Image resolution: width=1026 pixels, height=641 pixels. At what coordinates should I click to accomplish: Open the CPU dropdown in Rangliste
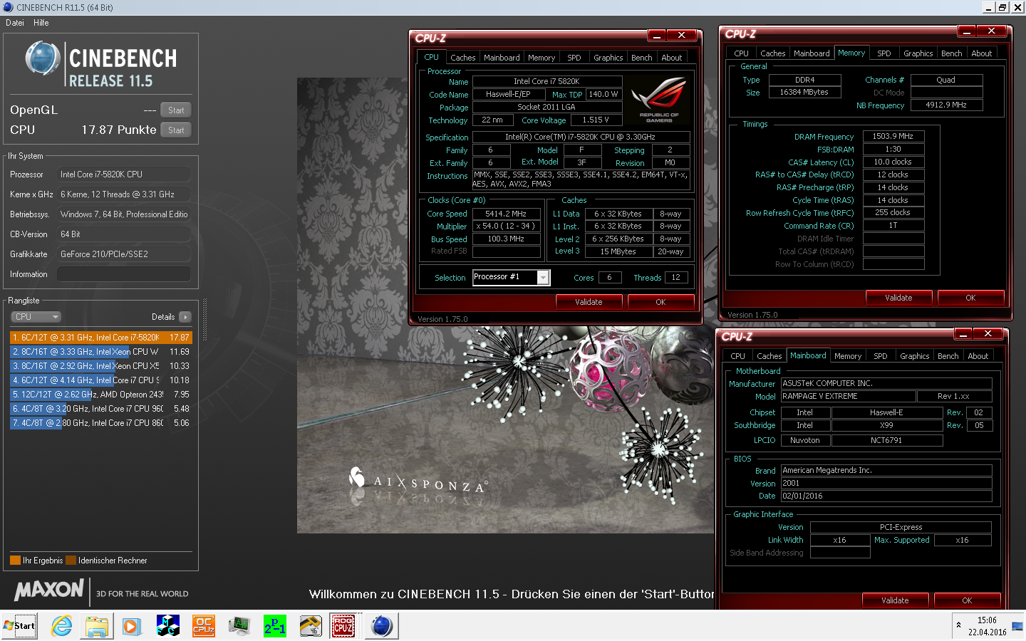(36, 317)
